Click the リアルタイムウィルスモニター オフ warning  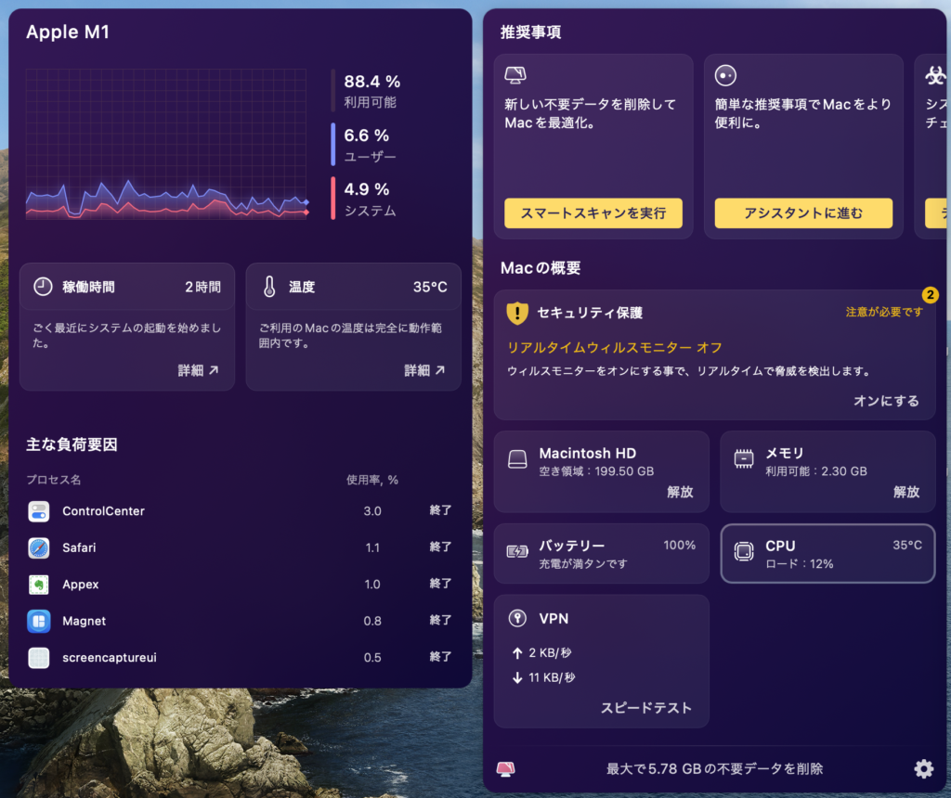[615, 348]
